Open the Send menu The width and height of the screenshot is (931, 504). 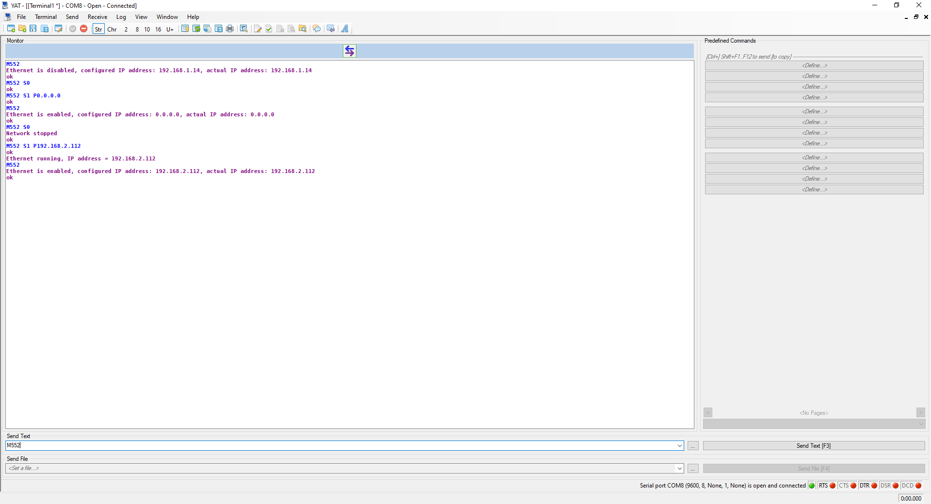[x=72, y=17]
